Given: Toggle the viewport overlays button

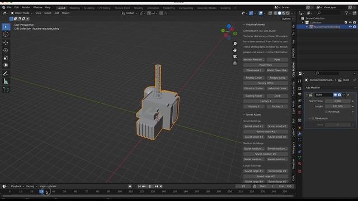Looking at the screenshot, I should pyautogui.click(x=261, y=13).
